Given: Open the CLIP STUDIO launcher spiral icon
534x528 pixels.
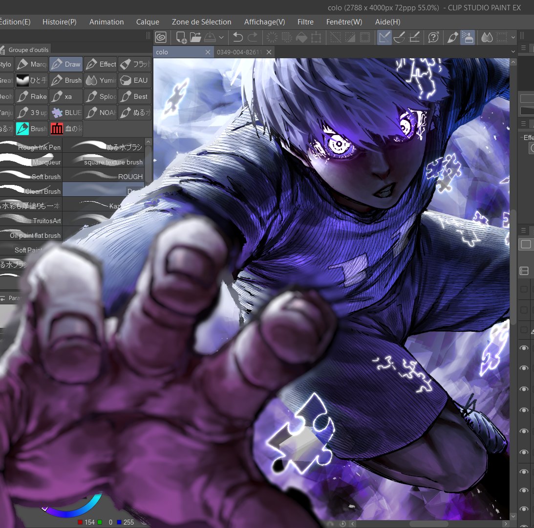Looking at the screenshot, I should click(161, 37).
